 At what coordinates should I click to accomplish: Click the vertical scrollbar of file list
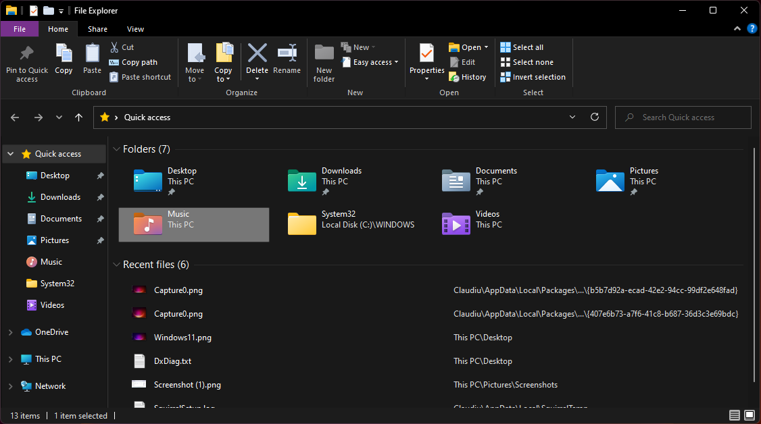[754, 265]
